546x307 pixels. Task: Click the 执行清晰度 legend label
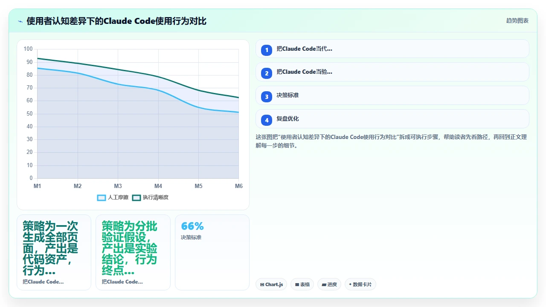[x=156, y=197]
